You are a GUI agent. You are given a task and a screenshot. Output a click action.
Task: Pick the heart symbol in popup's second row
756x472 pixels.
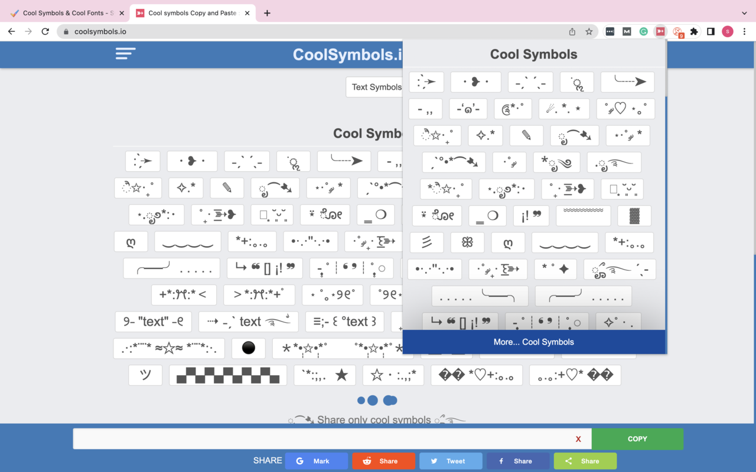tap(625, 109)
